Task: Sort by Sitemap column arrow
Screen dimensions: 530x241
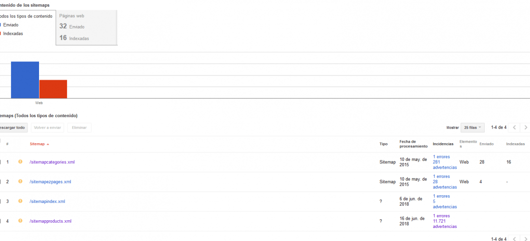Action: 48,144
